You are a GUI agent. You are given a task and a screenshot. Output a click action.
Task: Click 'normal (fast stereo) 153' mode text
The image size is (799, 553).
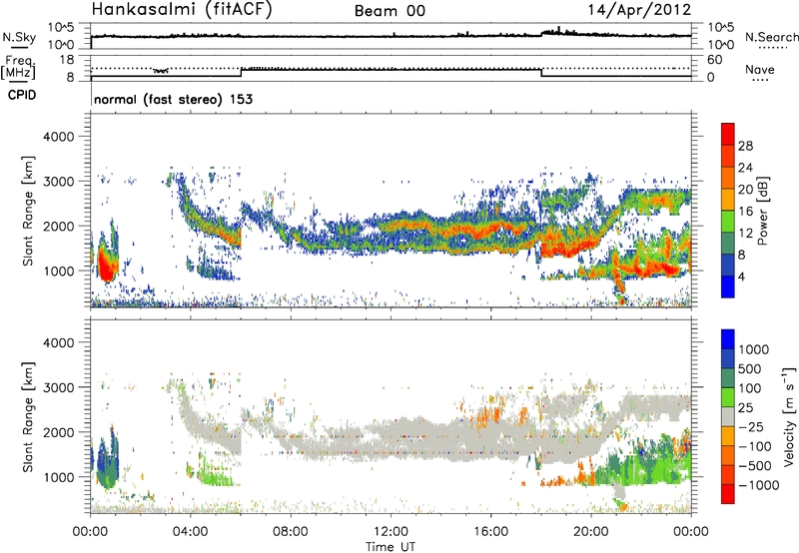coord(173,99)
